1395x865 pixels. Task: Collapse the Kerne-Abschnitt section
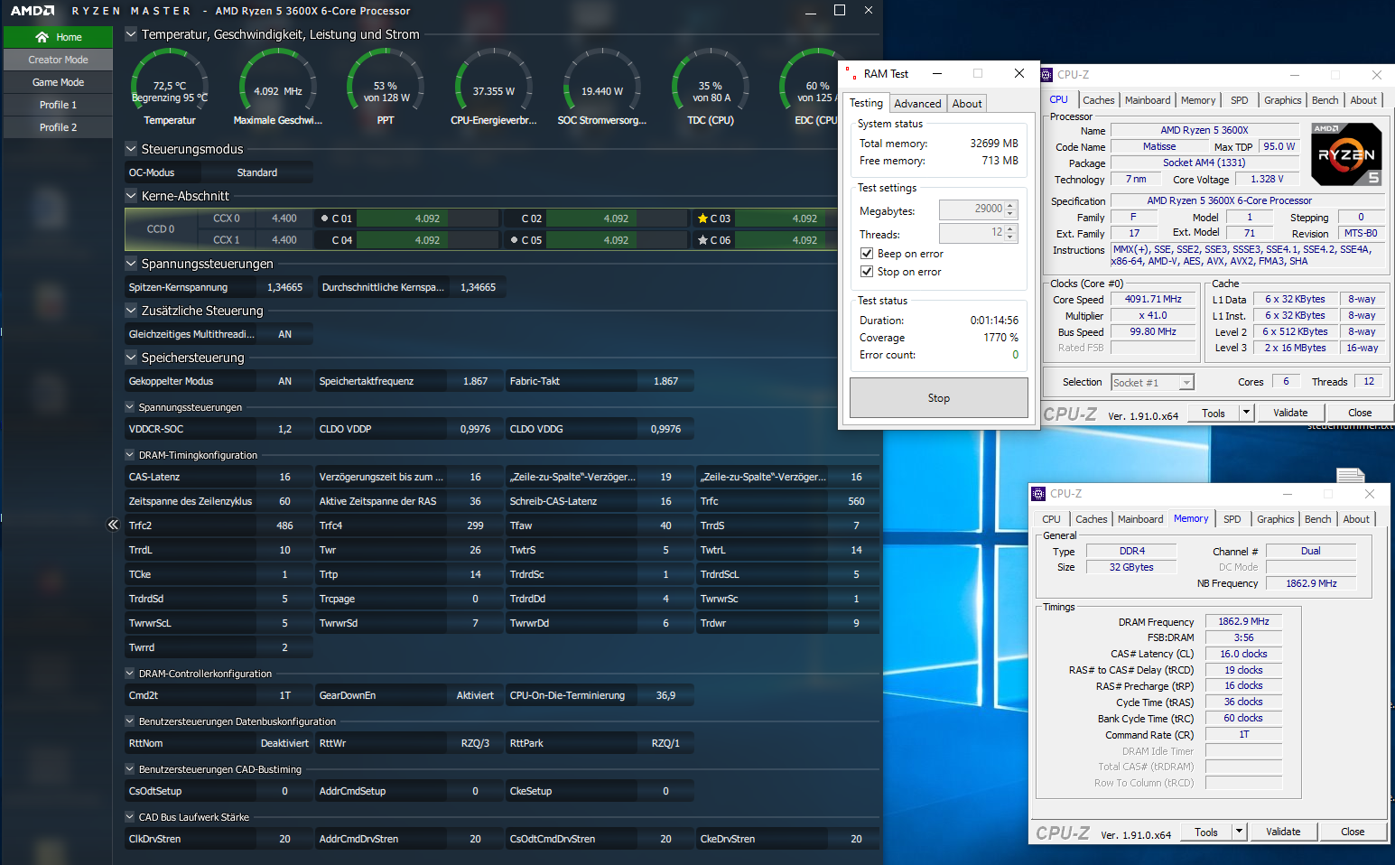[x=131, y=196]
